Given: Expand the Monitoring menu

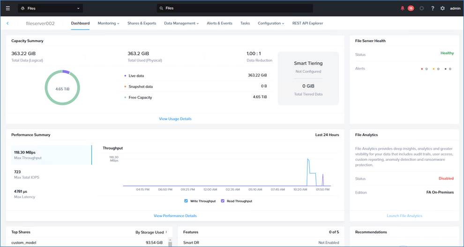Looking at the screenshot, I should (x=108, y=23).
